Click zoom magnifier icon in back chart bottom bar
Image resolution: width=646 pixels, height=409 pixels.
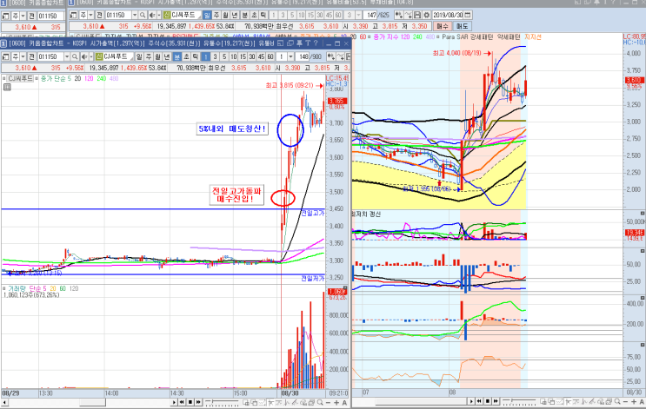[x=617, y=401]
